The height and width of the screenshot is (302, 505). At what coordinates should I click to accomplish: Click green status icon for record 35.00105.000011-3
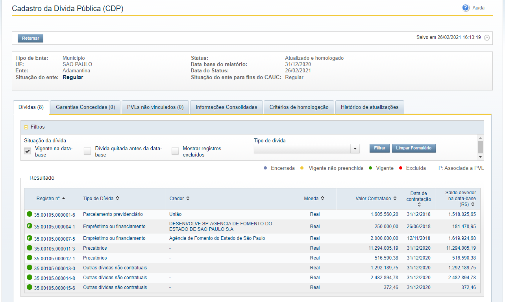[29, 248]
